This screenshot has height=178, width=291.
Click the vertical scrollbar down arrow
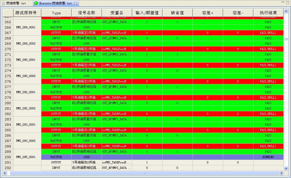pos(286,168)
